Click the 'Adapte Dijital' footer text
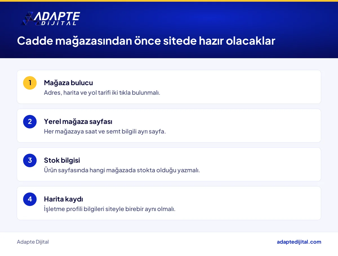Image resolution: width=338 pixels, height=256 pixels. coord(33,242)
